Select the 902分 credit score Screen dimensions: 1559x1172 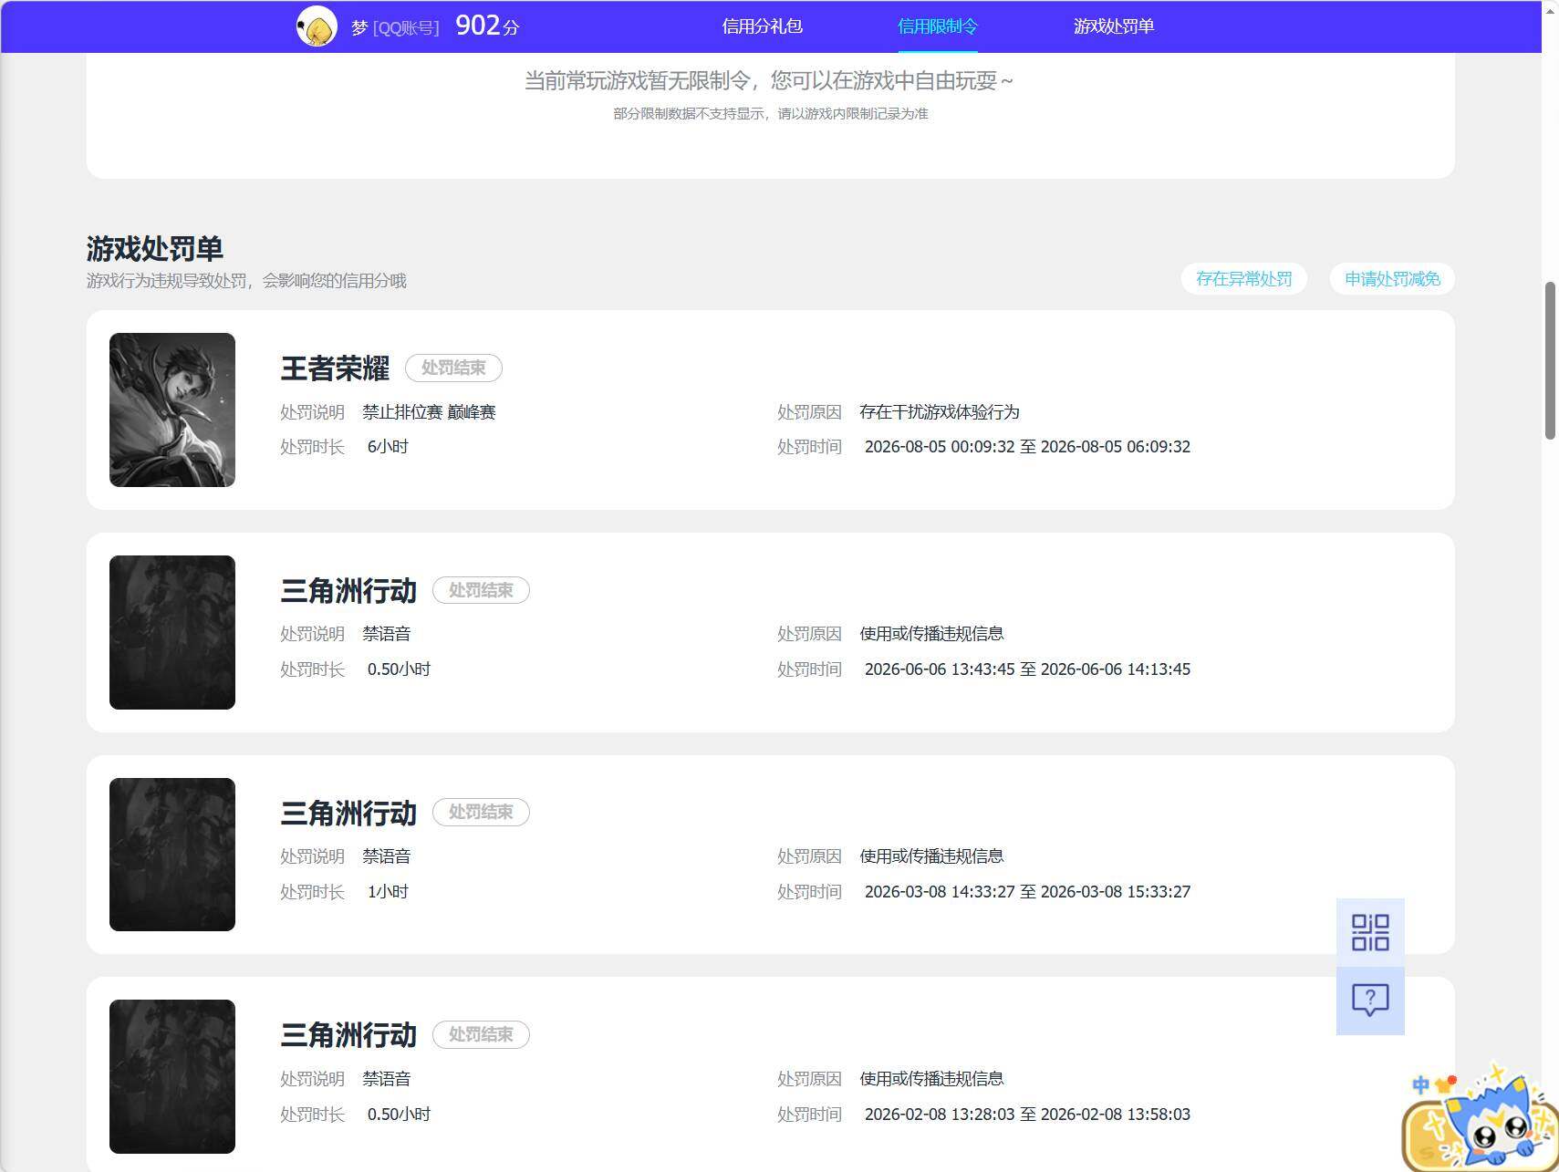click(x=487, y=26)
